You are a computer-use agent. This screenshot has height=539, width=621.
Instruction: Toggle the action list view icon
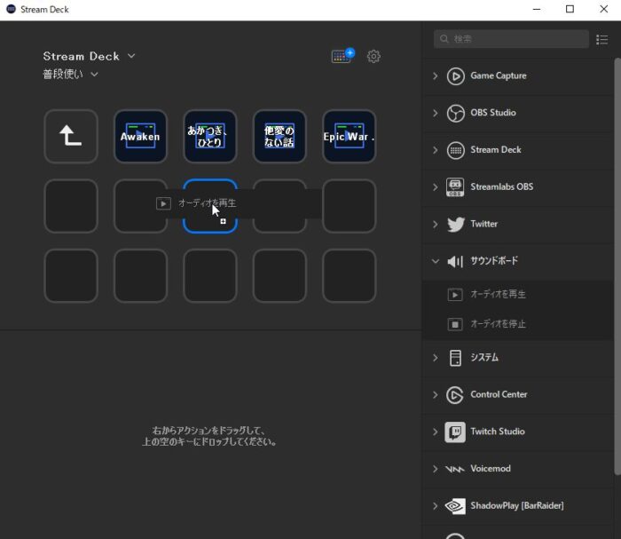click(602, 39)
